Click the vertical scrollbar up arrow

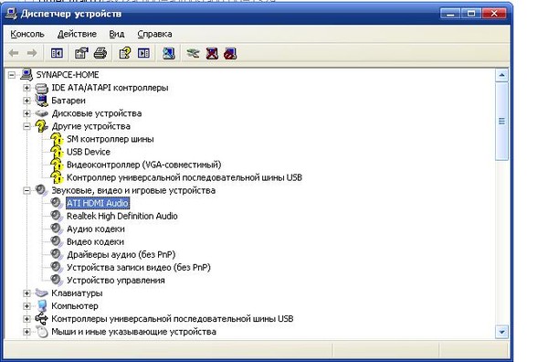(x=501, y=75)
